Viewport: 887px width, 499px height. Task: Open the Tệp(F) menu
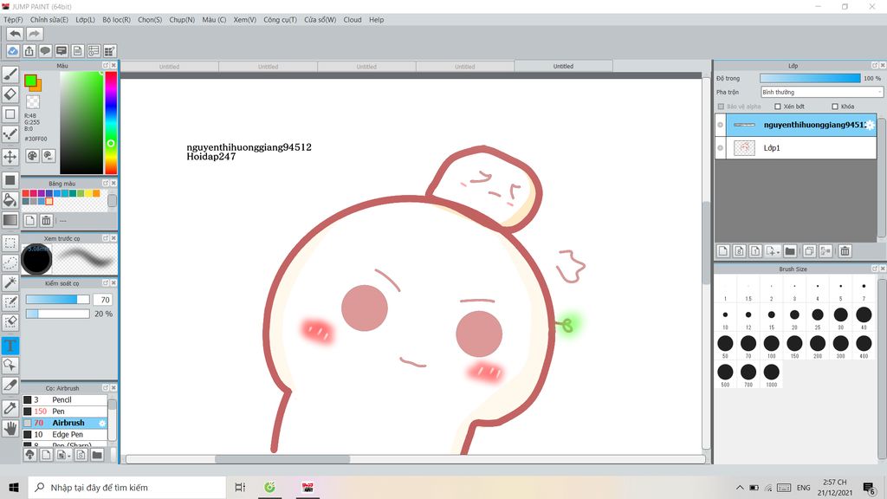click(14, 20)
